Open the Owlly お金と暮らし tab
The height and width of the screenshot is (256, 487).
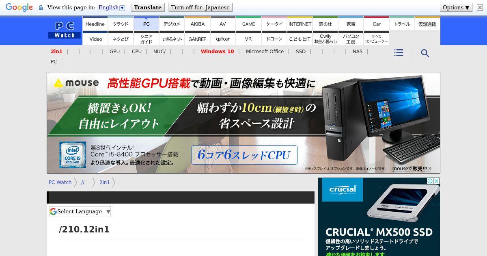(x=325, y=39)
